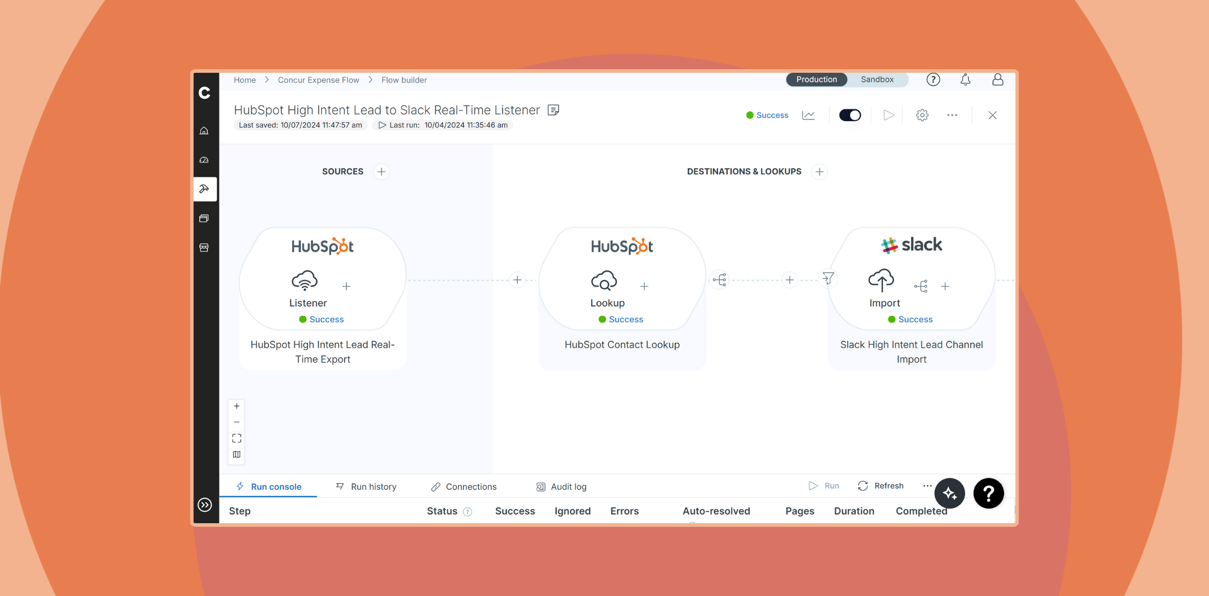Switch to the Run console tab
The image size is (1209, 596).
tap(269, 487)
